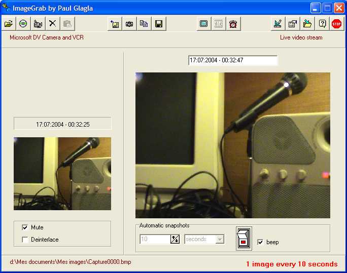The width and height of the screenshot is (347, 273).
Task: Open a video file with the folder icon
Action: (x=9, y=23)
